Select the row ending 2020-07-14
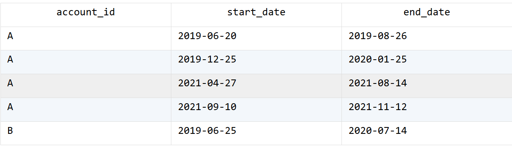The image size is (512, 150). (256, 133)
